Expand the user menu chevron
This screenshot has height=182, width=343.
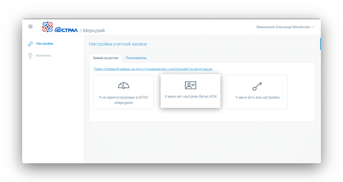[313, 27]
